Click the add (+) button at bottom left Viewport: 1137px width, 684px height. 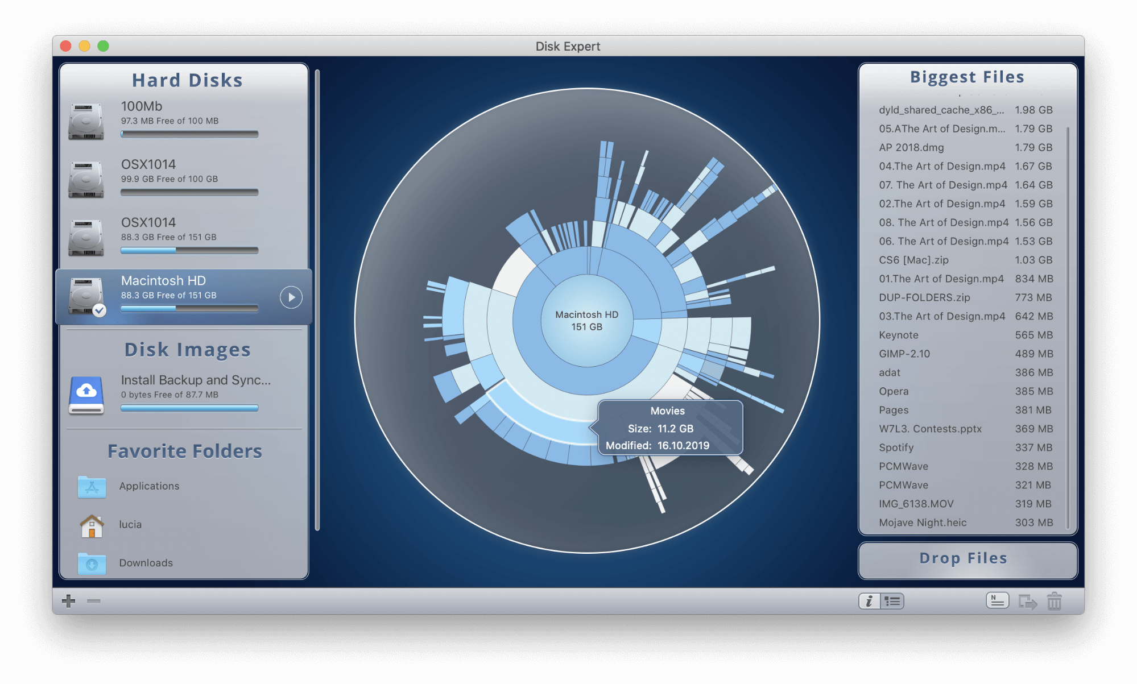tap(68, 600)
